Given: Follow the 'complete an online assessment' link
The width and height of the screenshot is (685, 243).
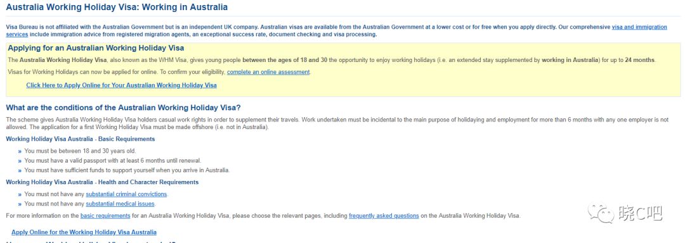Looking at the screenshot, I should (268, 72).
